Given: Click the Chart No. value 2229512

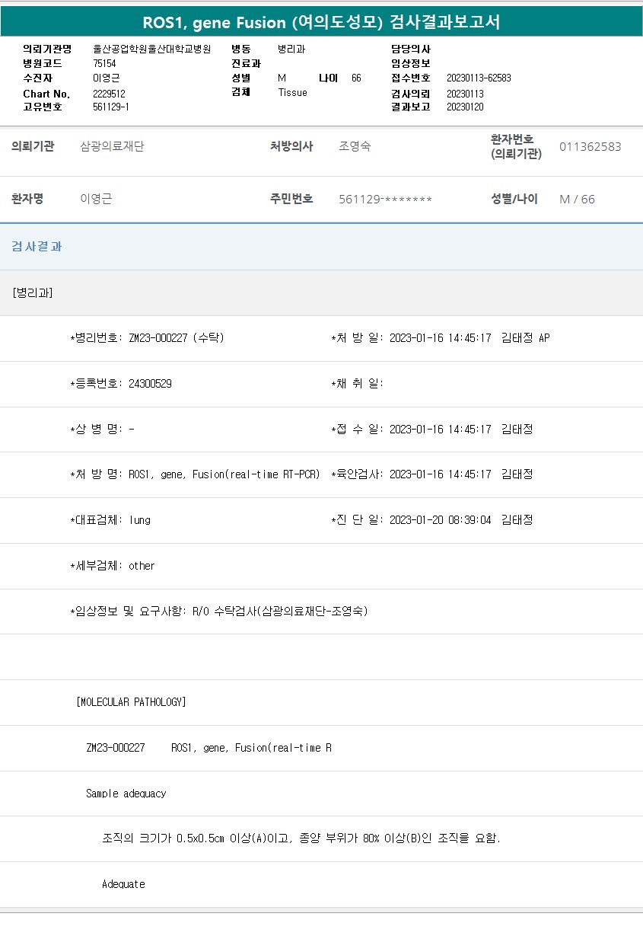Looking at the screenshot, I should 109,94.
